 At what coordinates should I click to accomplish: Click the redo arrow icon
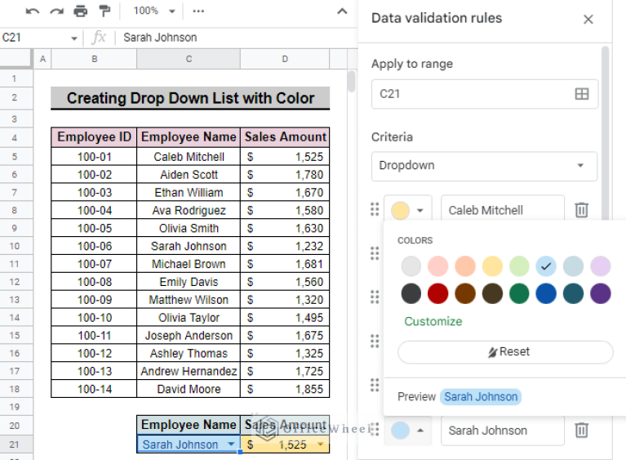click(56, 11)
